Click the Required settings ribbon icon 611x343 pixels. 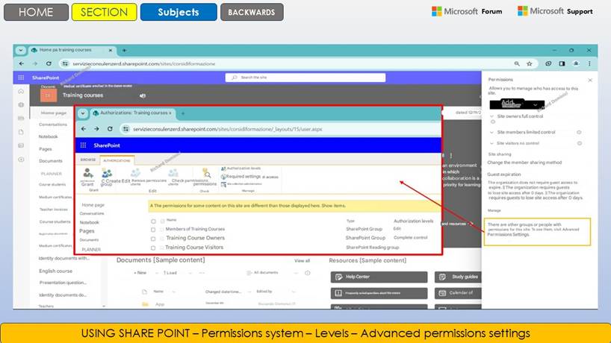click(x=223, y=177)
